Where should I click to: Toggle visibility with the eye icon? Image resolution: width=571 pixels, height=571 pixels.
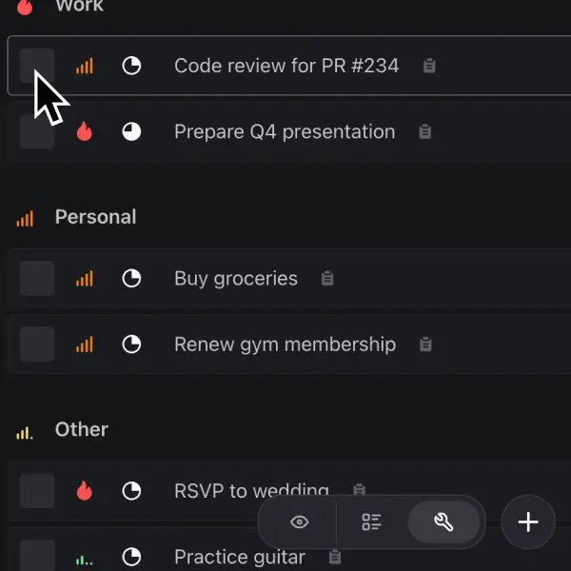[300, 522]
